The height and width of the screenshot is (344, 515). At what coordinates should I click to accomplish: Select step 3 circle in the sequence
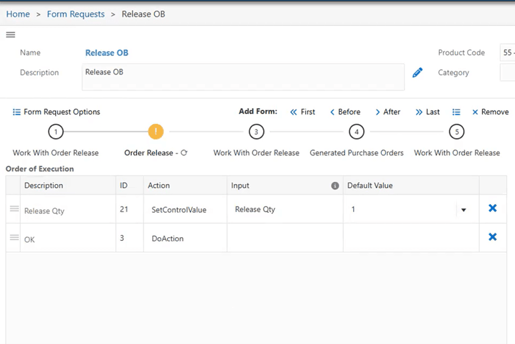coord(257,132)
